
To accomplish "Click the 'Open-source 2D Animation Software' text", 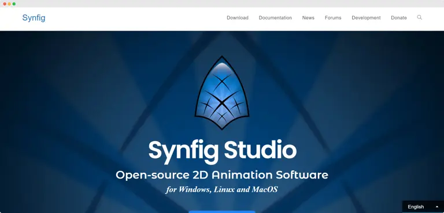I will coord(222,175).
